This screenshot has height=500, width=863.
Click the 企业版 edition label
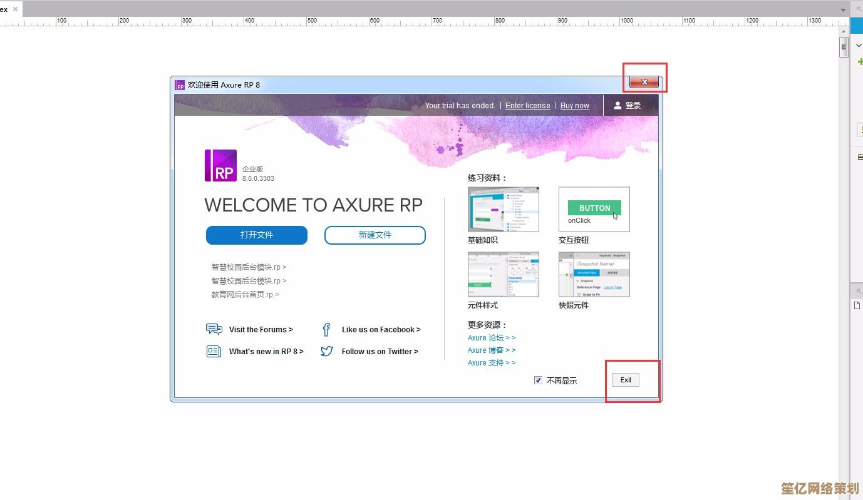(253, 169)
